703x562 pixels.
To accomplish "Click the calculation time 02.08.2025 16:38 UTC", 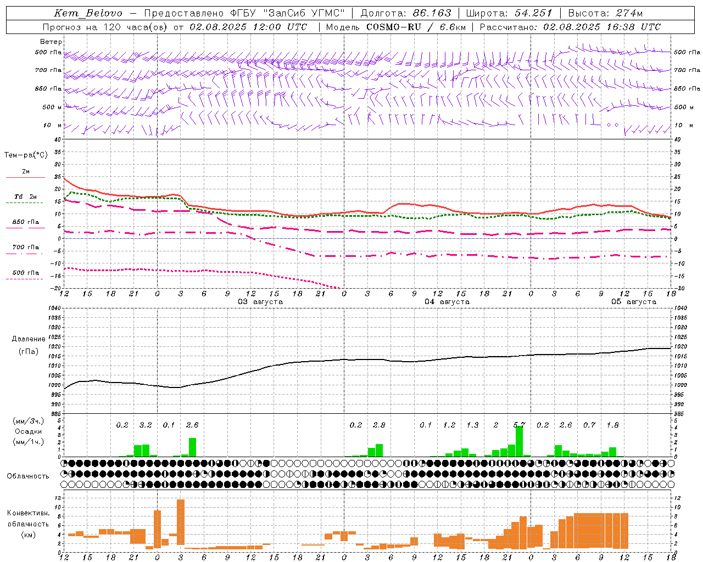I will (602, 27).
